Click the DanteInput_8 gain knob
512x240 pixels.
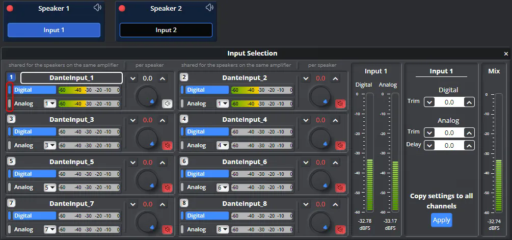tap(320, 222)
